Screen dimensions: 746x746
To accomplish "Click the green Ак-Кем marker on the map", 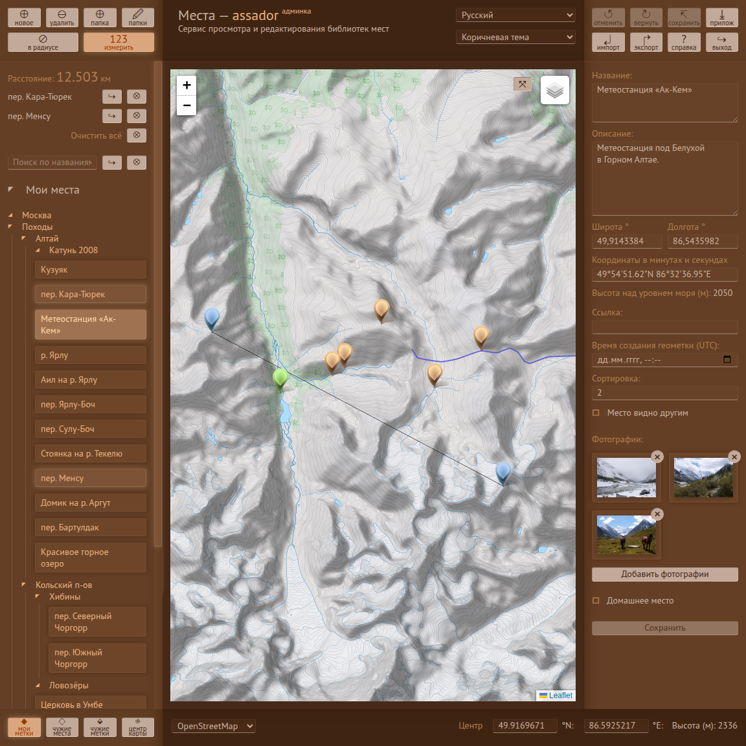I will [x=280, y=379].
